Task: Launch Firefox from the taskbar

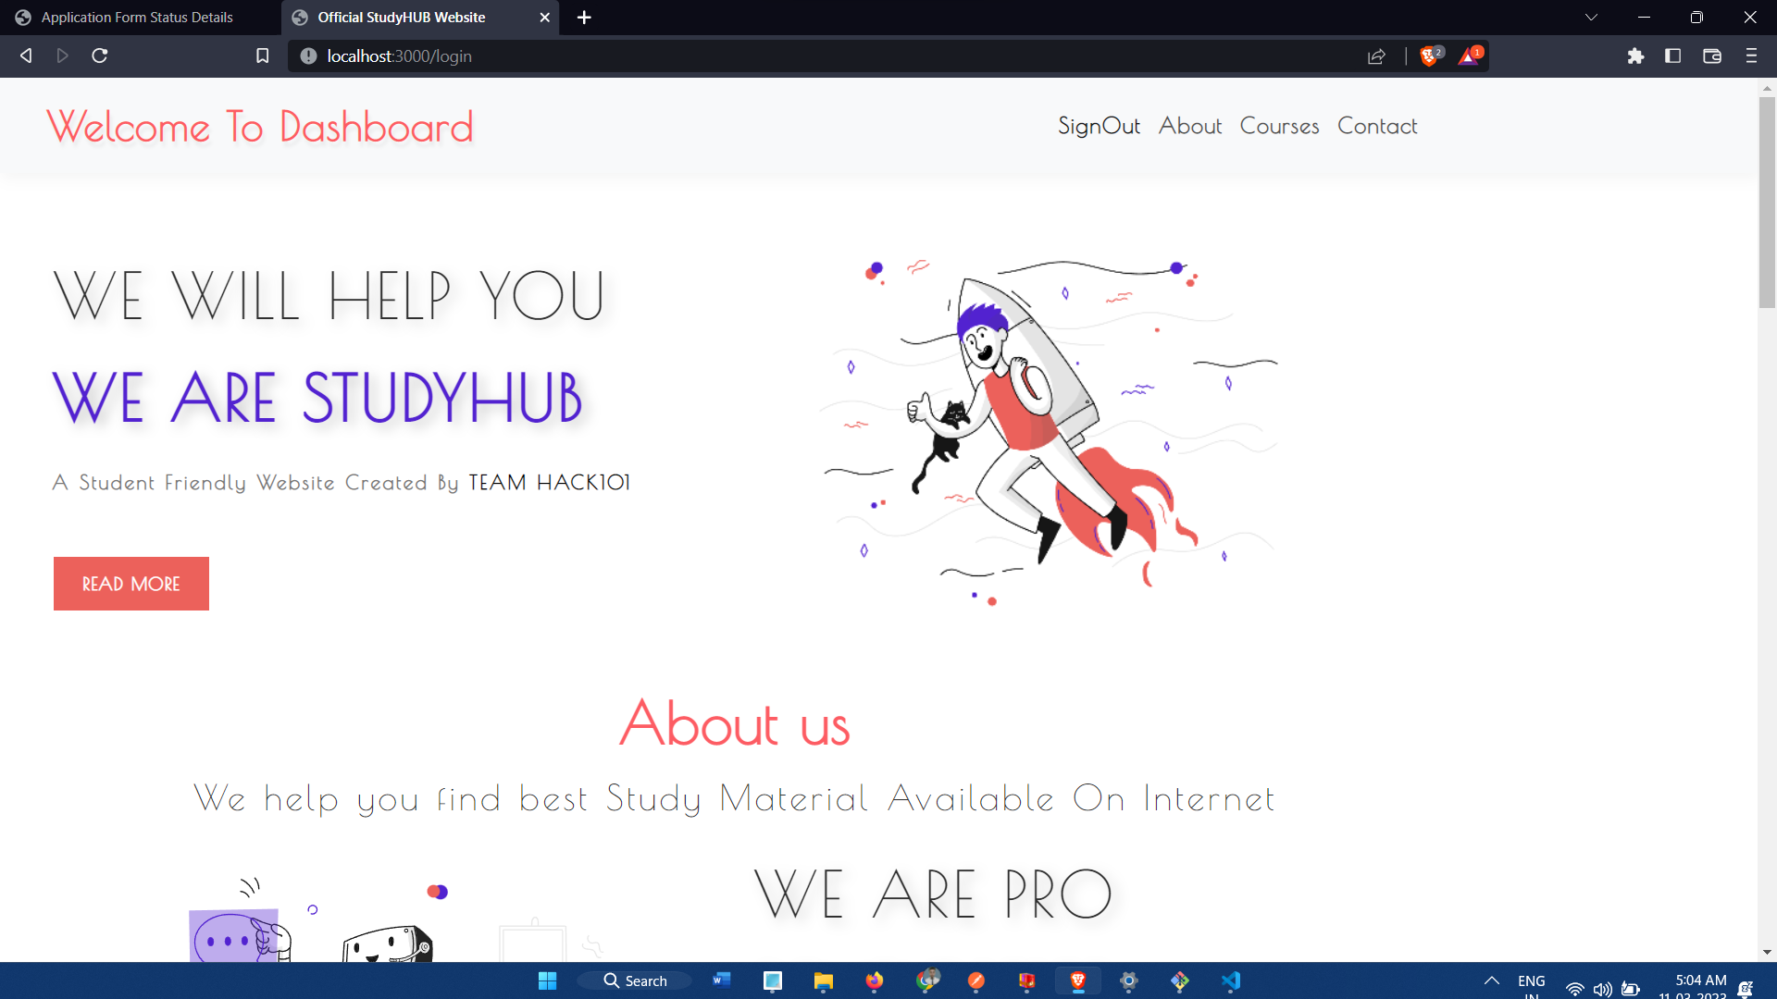Action: (x=875, y=980)
